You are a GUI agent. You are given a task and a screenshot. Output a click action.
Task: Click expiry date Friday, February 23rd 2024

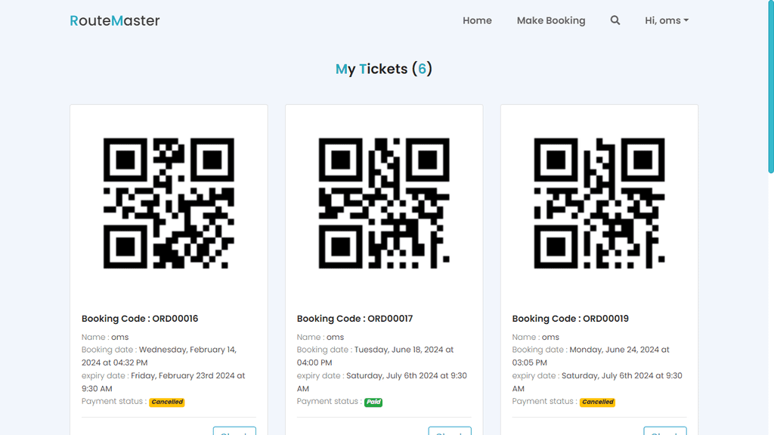pos(163,382)
